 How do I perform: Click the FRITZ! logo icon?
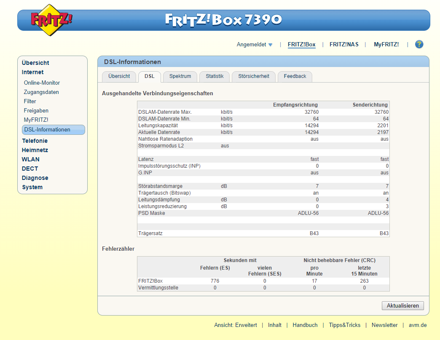pyautogui.click(x=51, y=20)
